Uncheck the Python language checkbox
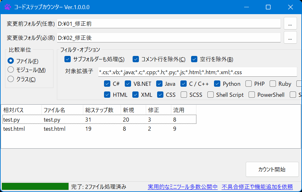This screenshot has width=302, height=192. 217,84
